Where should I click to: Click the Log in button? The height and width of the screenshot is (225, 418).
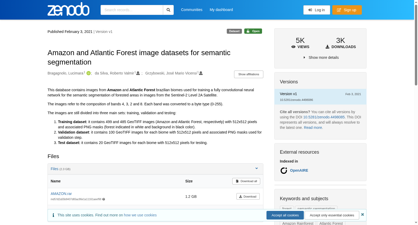(317, 10)
